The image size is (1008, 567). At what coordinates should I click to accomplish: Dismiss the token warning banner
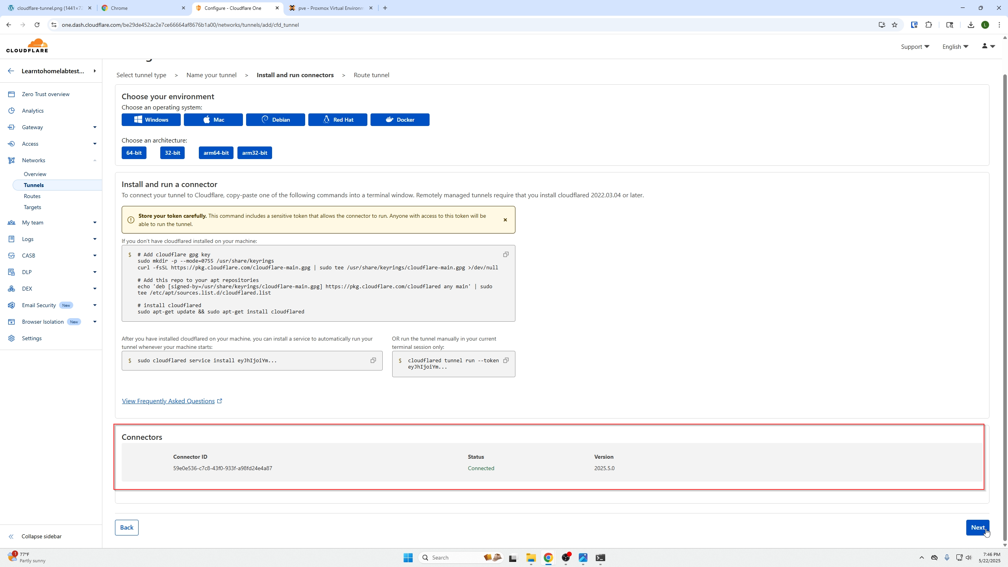(505, 220)
